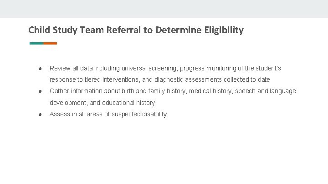
Task: Click the bullet text 'Assess in all areas'
Action: 108,114
